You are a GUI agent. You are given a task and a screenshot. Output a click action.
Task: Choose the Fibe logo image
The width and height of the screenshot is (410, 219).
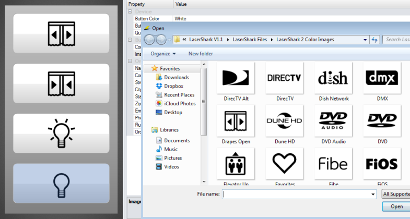[x=333, y=164]
